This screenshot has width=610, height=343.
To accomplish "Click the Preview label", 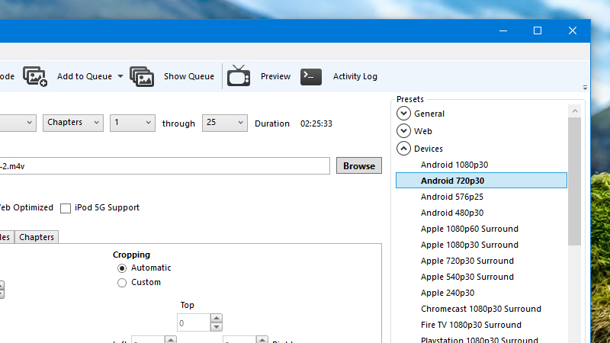I will [275, 76].
